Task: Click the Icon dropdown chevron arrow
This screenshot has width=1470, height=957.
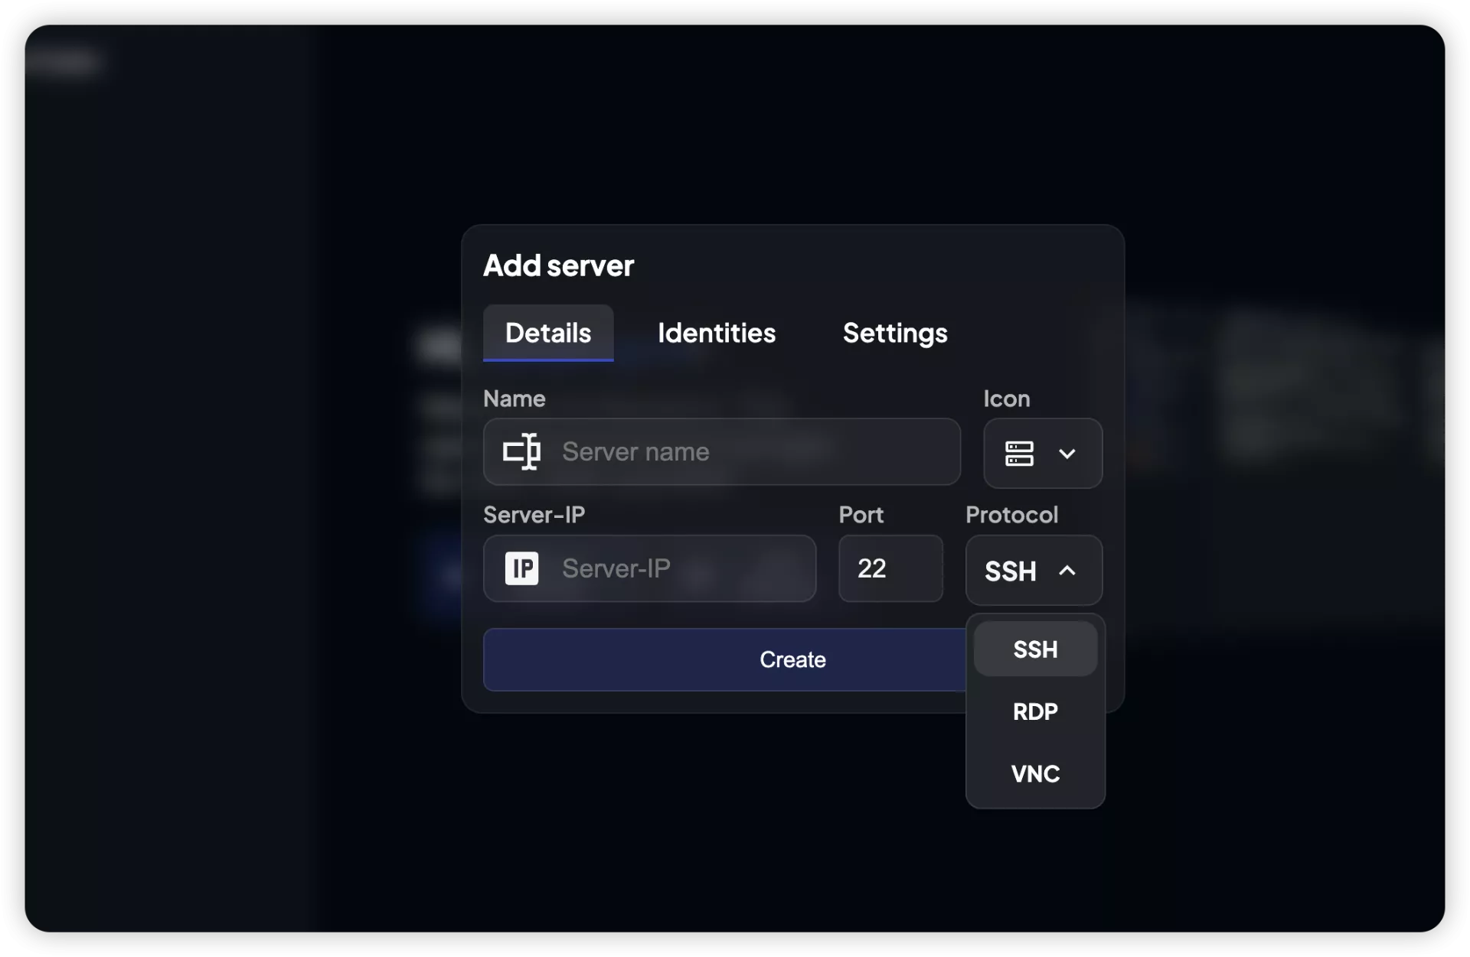Action: click(x=1067, y=454)
